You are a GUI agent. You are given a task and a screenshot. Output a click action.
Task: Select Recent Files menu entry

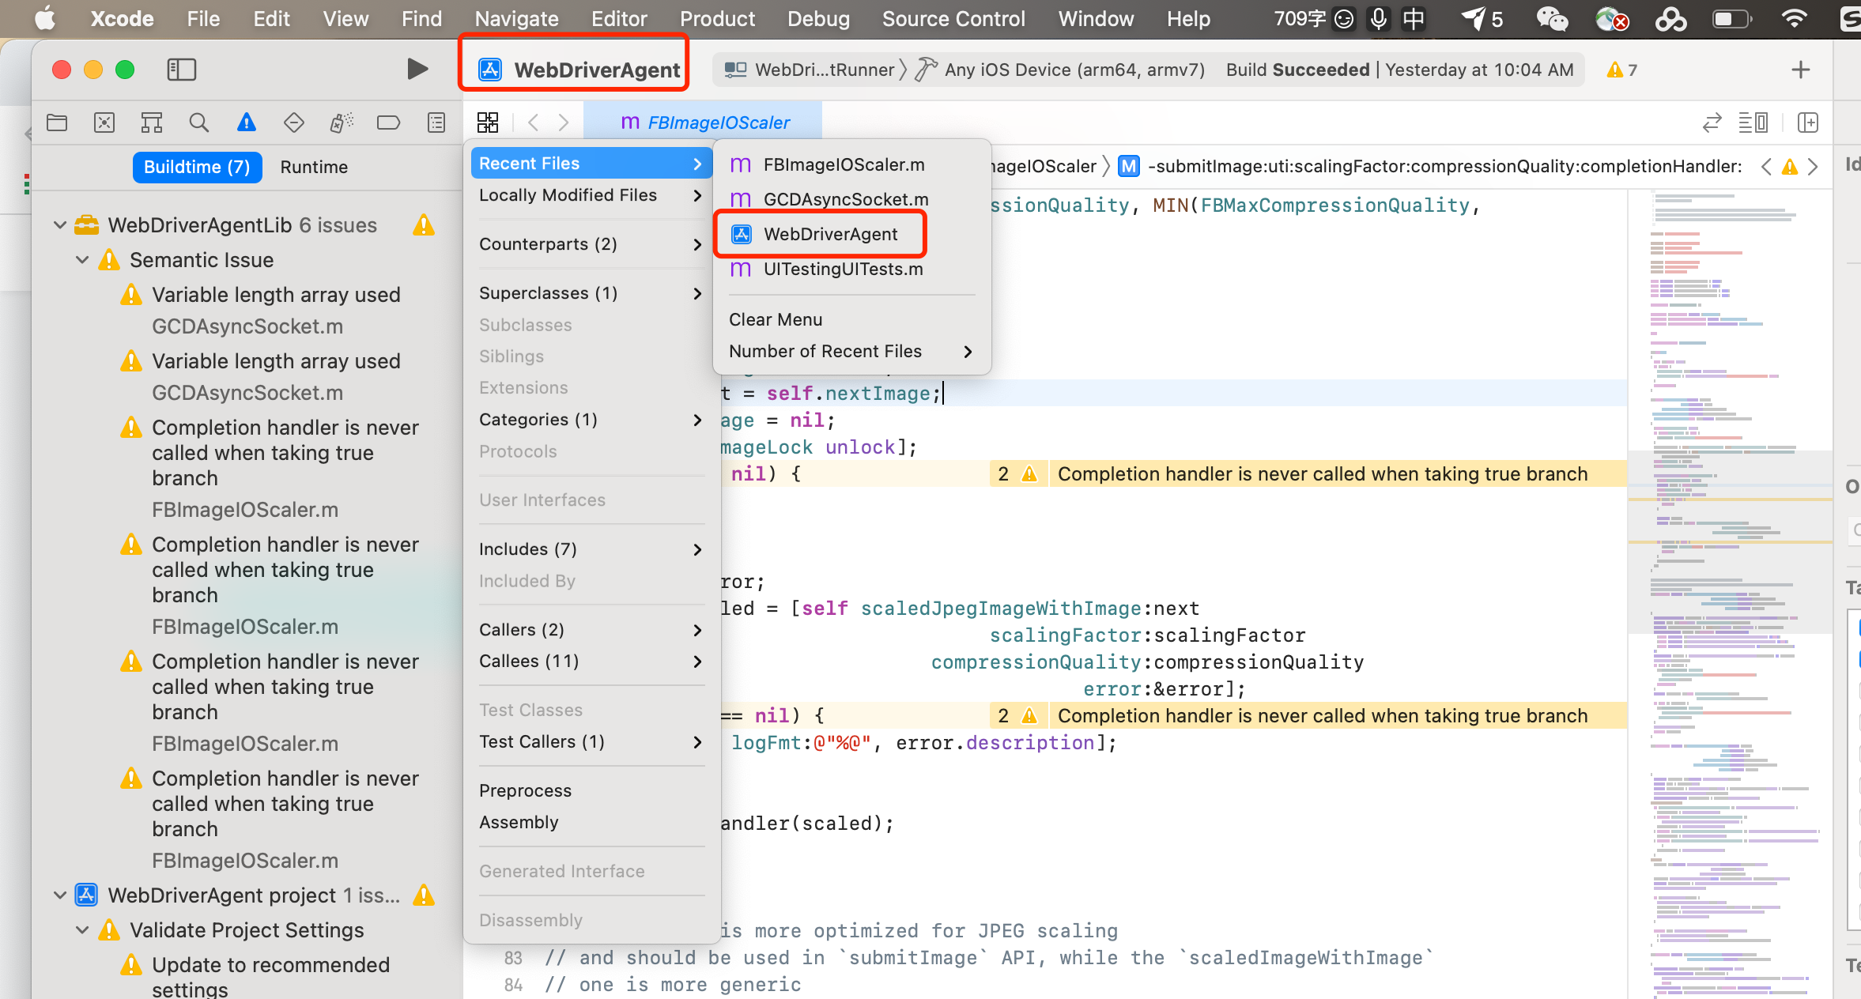(591, 164)
